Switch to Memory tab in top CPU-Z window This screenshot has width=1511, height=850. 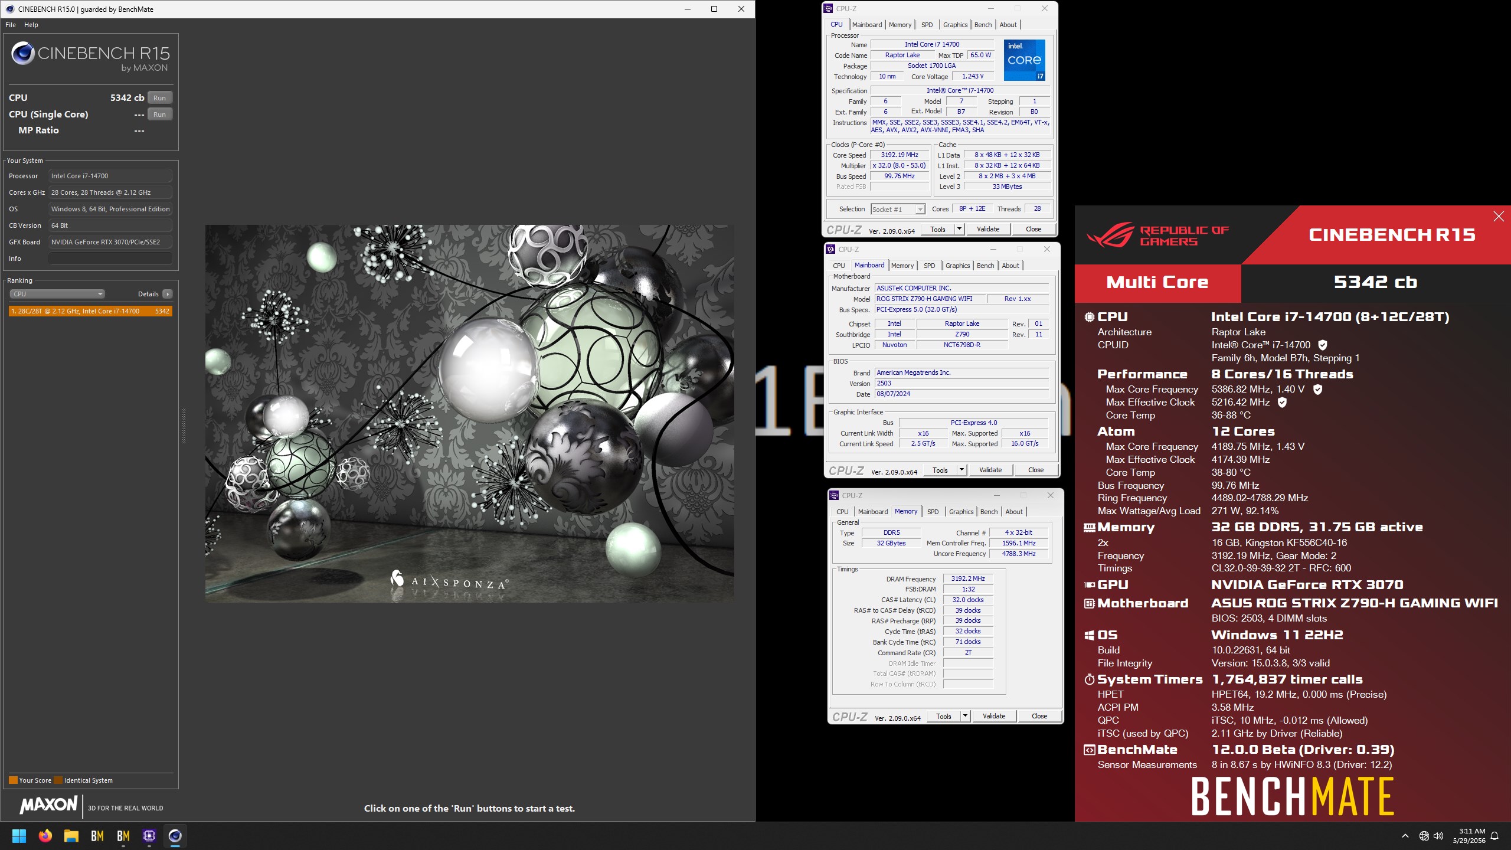900,25
